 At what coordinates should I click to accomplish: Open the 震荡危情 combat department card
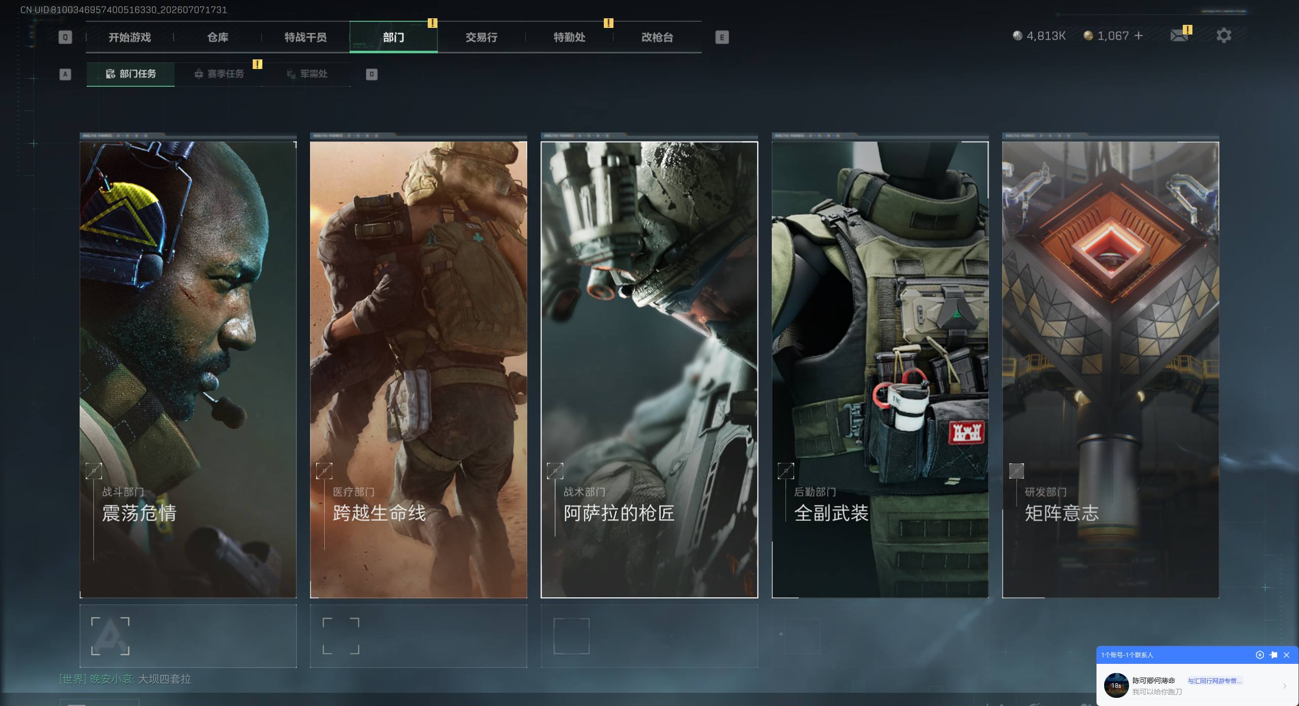click(x=188, y=369)
